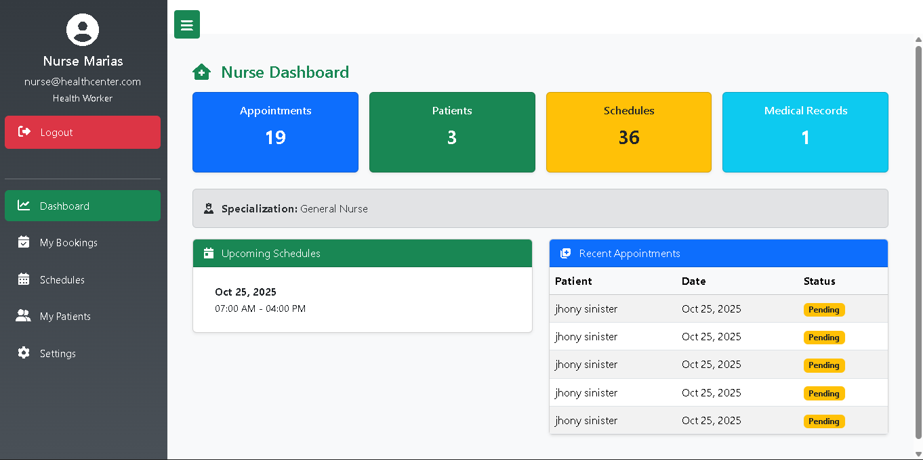Click the person icon next to Specialization

208,208
